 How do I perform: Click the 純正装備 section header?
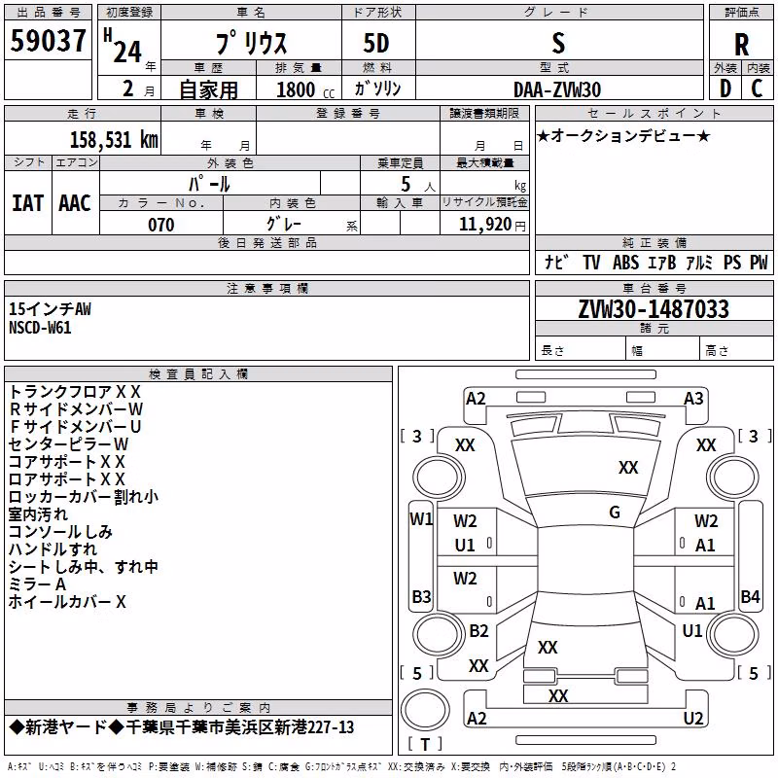pyautogui.click(x=654, y=243)
